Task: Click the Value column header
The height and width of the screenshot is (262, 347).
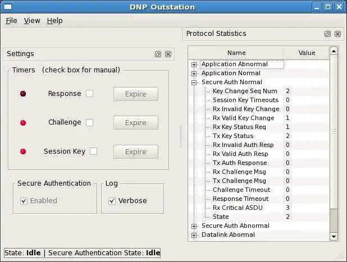Action: pos(307,53)
